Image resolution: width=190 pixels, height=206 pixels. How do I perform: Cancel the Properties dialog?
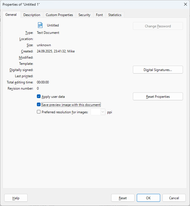pos(174,198)
